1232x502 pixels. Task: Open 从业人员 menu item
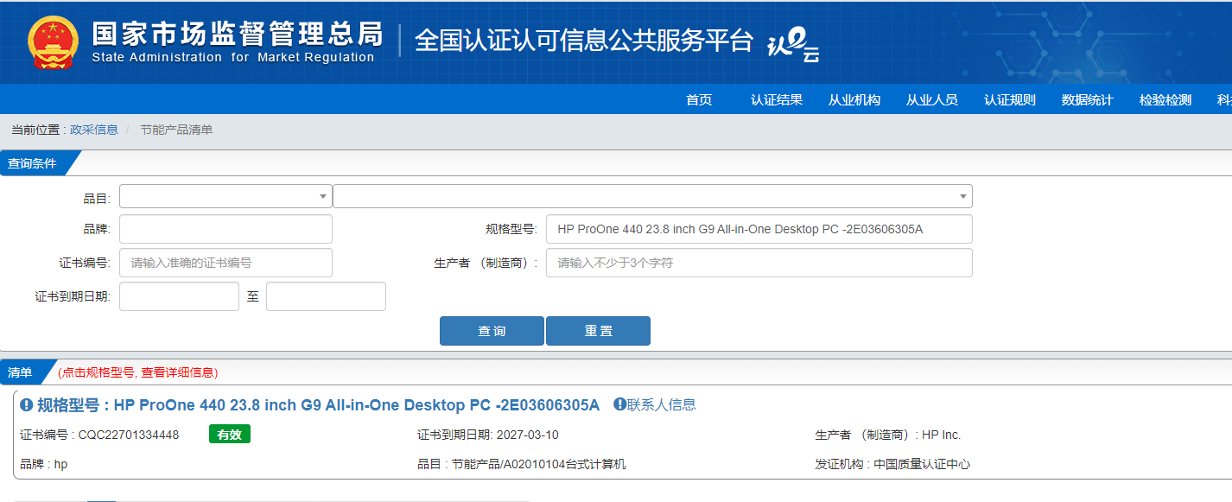click(x=932, y=100)
